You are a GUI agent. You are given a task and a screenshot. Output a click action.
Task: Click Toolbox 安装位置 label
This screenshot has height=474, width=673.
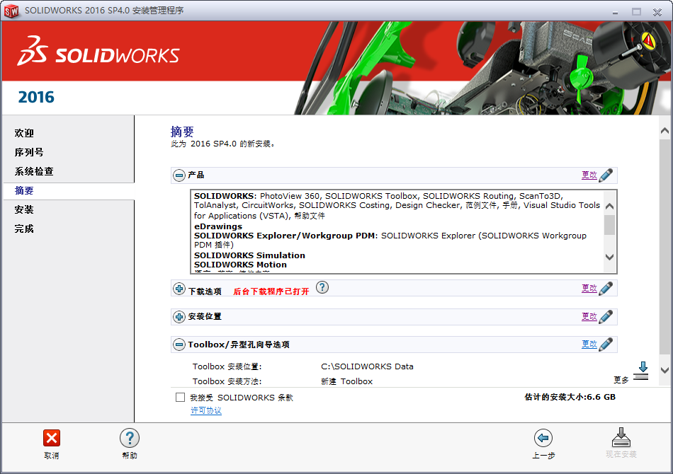227,366
